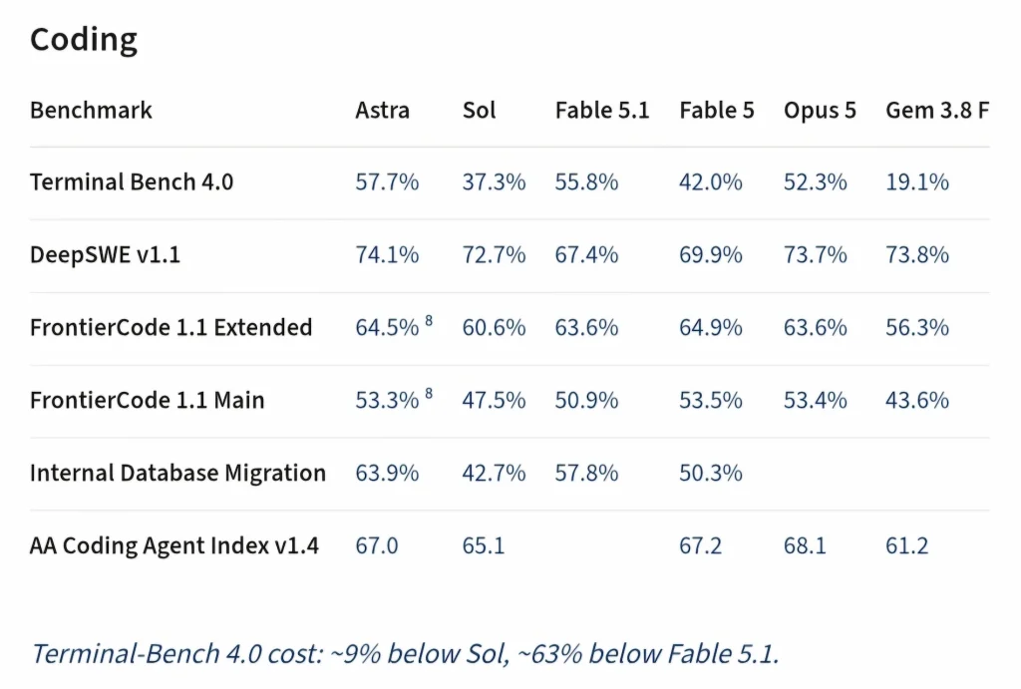Click the FrontierCode 1.1 Extended row label
Image resolution: width=1021 pixels, height=689 pixels.
(171, 327)
